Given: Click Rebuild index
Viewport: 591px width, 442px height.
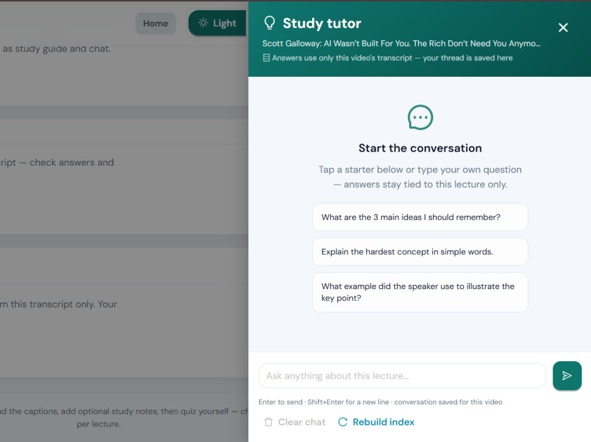Looking at the screenshot, I should click(x=376, y=422).
